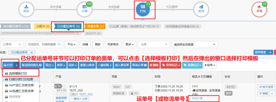The image size is (276, 102).
Task: Expand the 更多 more filters dropdown
Action: 129,44
